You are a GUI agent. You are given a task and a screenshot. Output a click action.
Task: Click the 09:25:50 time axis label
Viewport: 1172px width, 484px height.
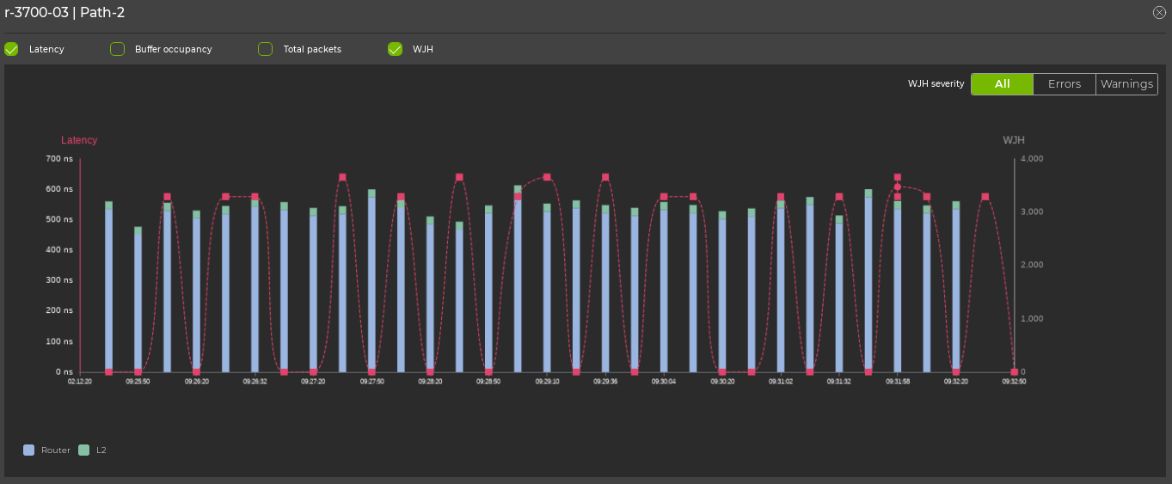[x=138, y=382]
